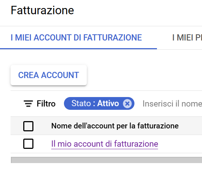This screenshot has height=170, width=202.
Task: Click the Filtro label text
Action: click(46, 104)
